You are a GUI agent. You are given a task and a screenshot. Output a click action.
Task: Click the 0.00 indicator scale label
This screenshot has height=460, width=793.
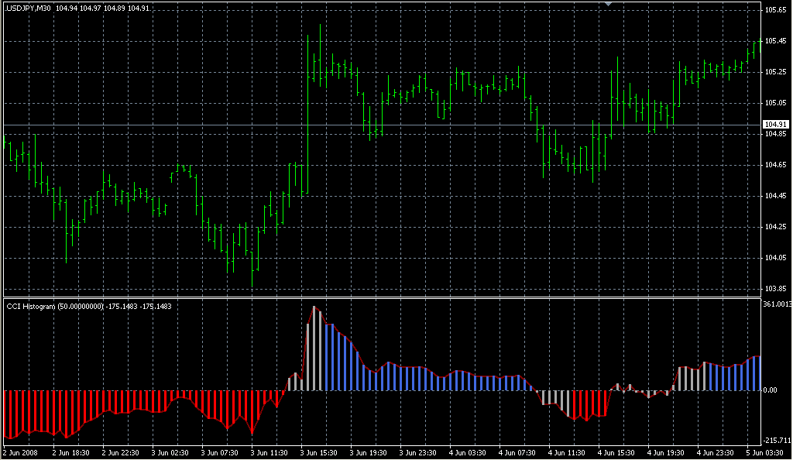click(770, 390)
